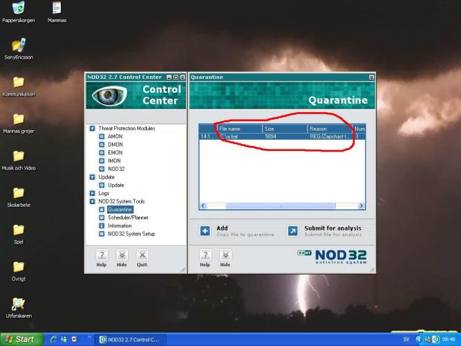Open the Windows Start menu
The width and height of the screenshot is (461, 346).
coord(19,339)
